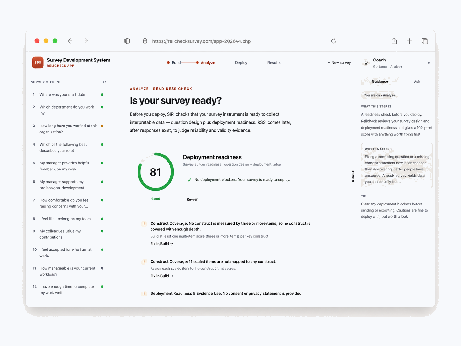Create a New survey
Screen dimensions: 461x346
339,63
